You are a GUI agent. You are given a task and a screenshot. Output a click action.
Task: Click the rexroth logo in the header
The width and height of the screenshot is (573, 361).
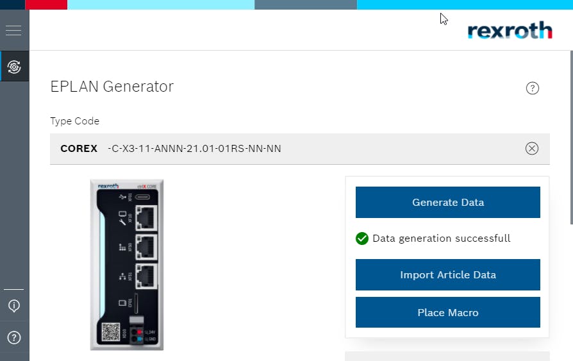pyautogui.click(x=510, y=30)
